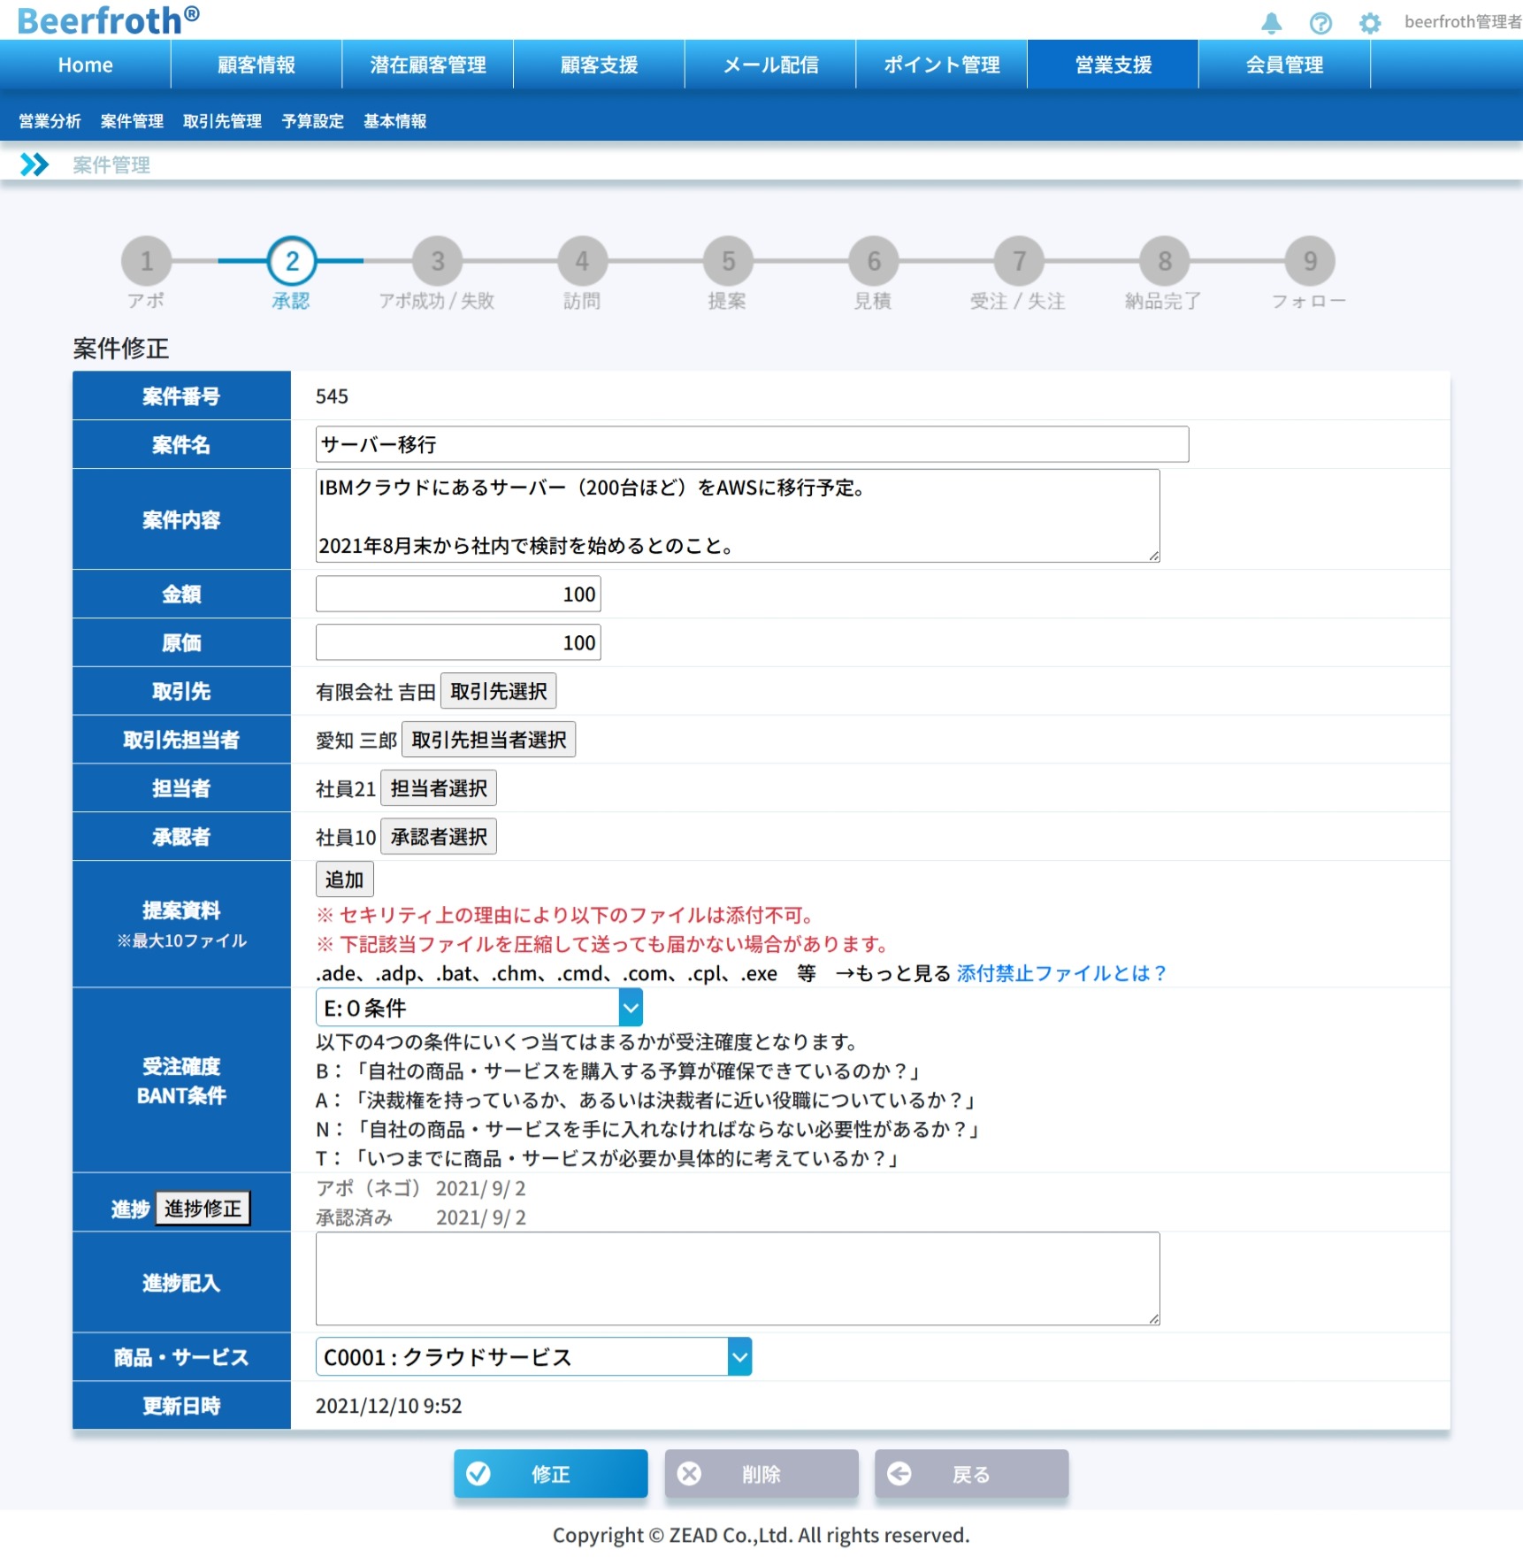Click the 戻る back button
This screenshot has height=1558, width=1523.
pos(971,1474)
